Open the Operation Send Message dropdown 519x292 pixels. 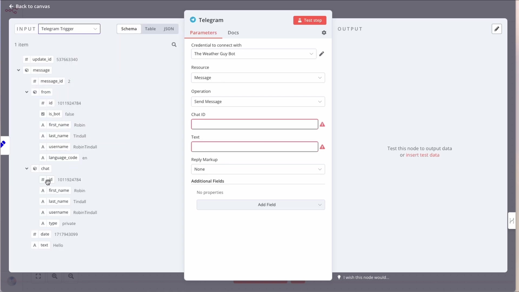click(258, 102)
